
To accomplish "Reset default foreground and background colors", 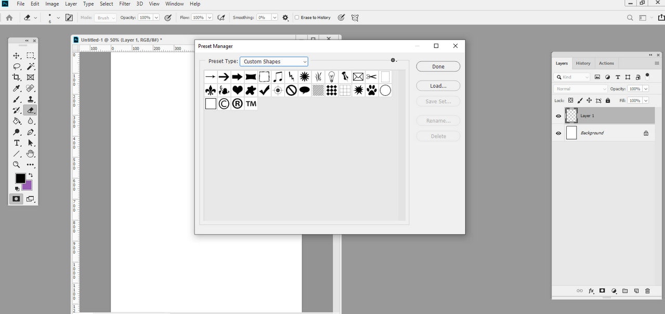I will [17, 189].
